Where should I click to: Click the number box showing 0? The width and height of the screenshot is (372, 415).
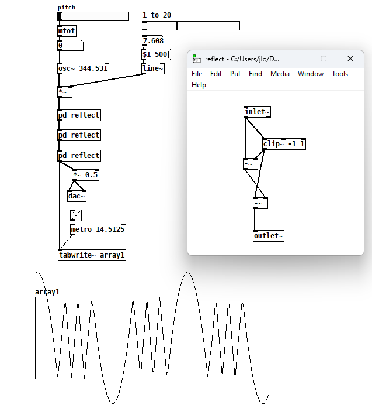coord(70,46)
